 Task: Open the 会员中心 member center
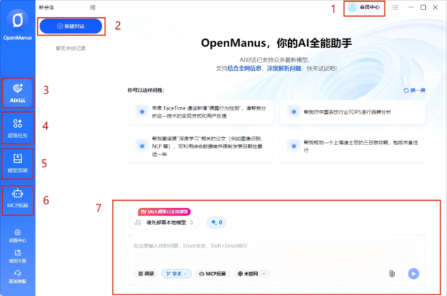pos(364,7)
